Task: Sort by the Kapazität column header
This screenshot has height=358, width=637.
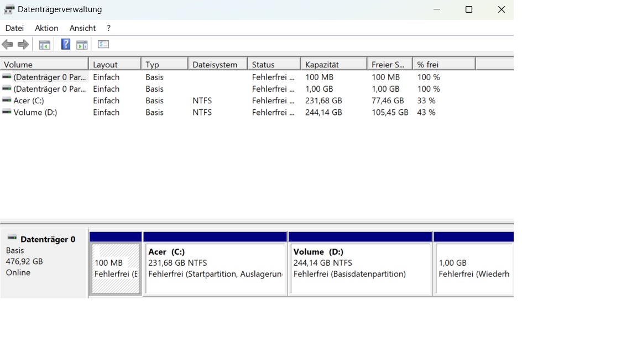Action: (x=334, y=65)
